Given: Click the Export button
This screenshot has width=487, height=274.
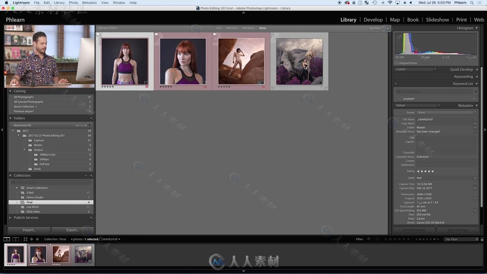Looking at the screenshot, I should (72, 230).
